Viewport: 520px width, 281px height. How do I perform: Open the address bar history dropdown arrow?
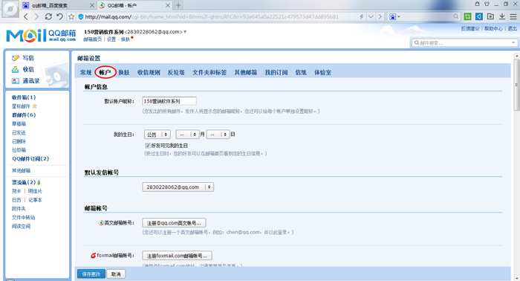click(371, 16)
